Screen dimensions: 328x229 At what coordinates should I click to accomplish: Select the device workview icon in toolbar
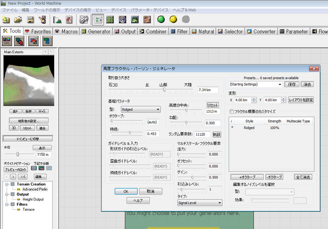click(97, 19)
